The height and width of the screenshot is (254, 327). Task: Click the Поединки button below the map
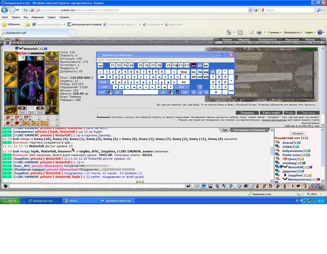point(247,113)
